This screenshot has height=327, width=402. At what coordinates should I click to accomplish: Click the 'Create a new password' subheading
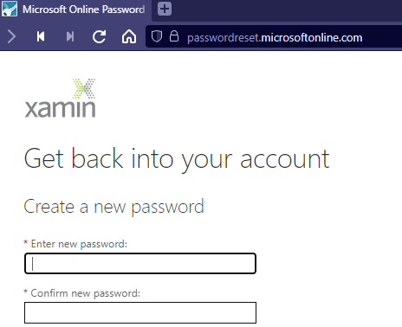click(x=113, y=207)
